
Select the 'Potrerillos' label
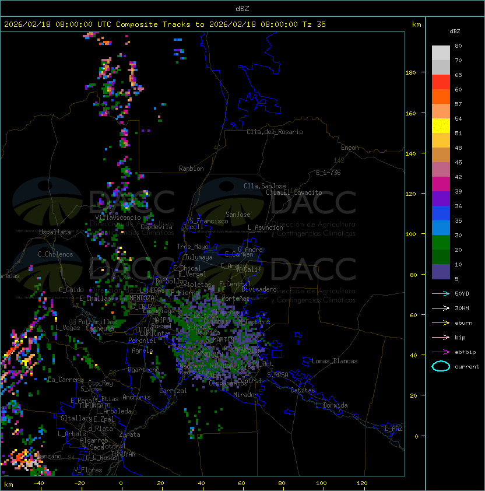point(97,322)
